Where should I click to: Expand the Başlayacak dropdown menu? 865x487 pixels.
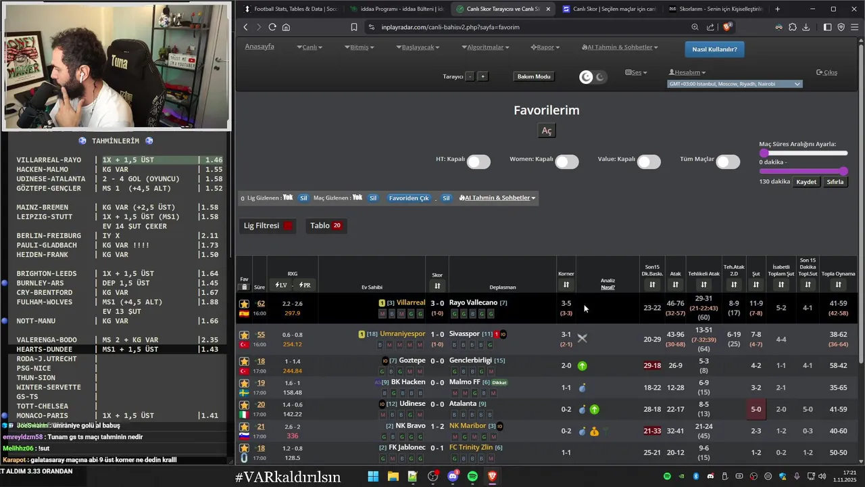(x=417, y=47)
